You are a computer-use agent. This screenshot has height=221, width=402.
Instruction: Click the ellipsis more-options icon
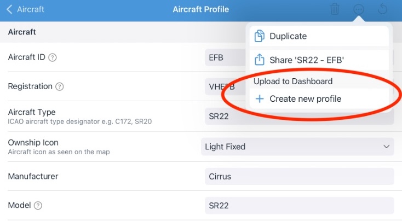[359, 9]
